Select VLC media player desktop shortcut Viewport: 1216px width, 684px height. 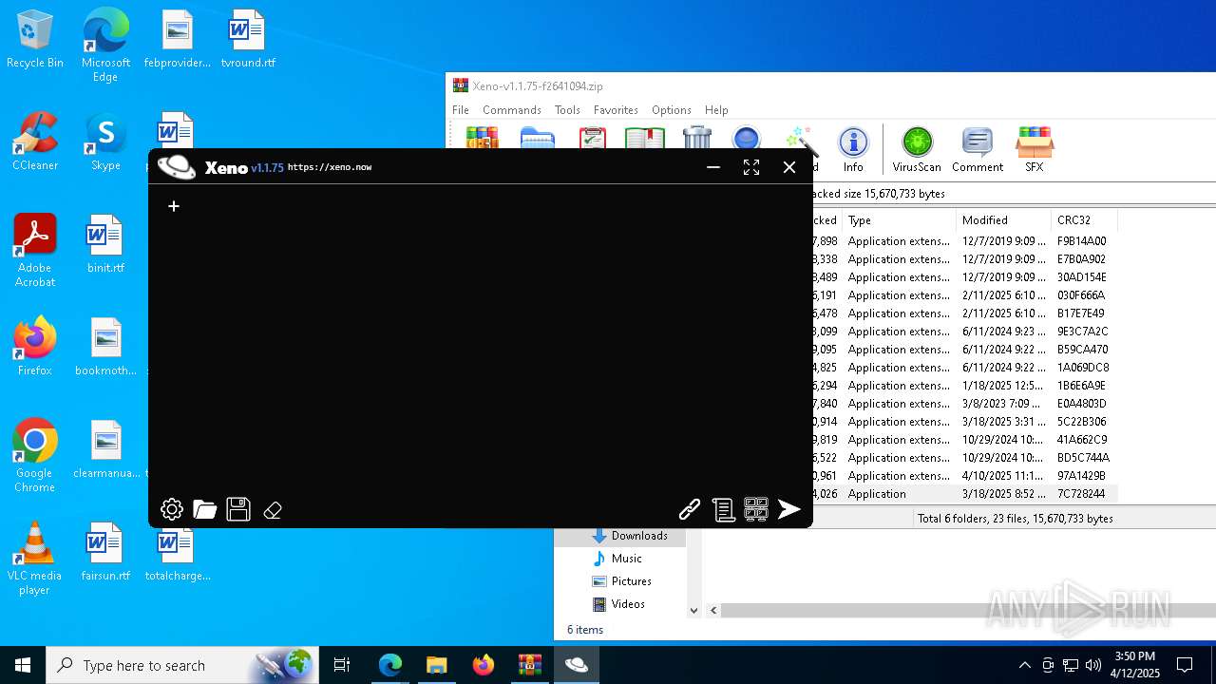click(x=35, y=559)
